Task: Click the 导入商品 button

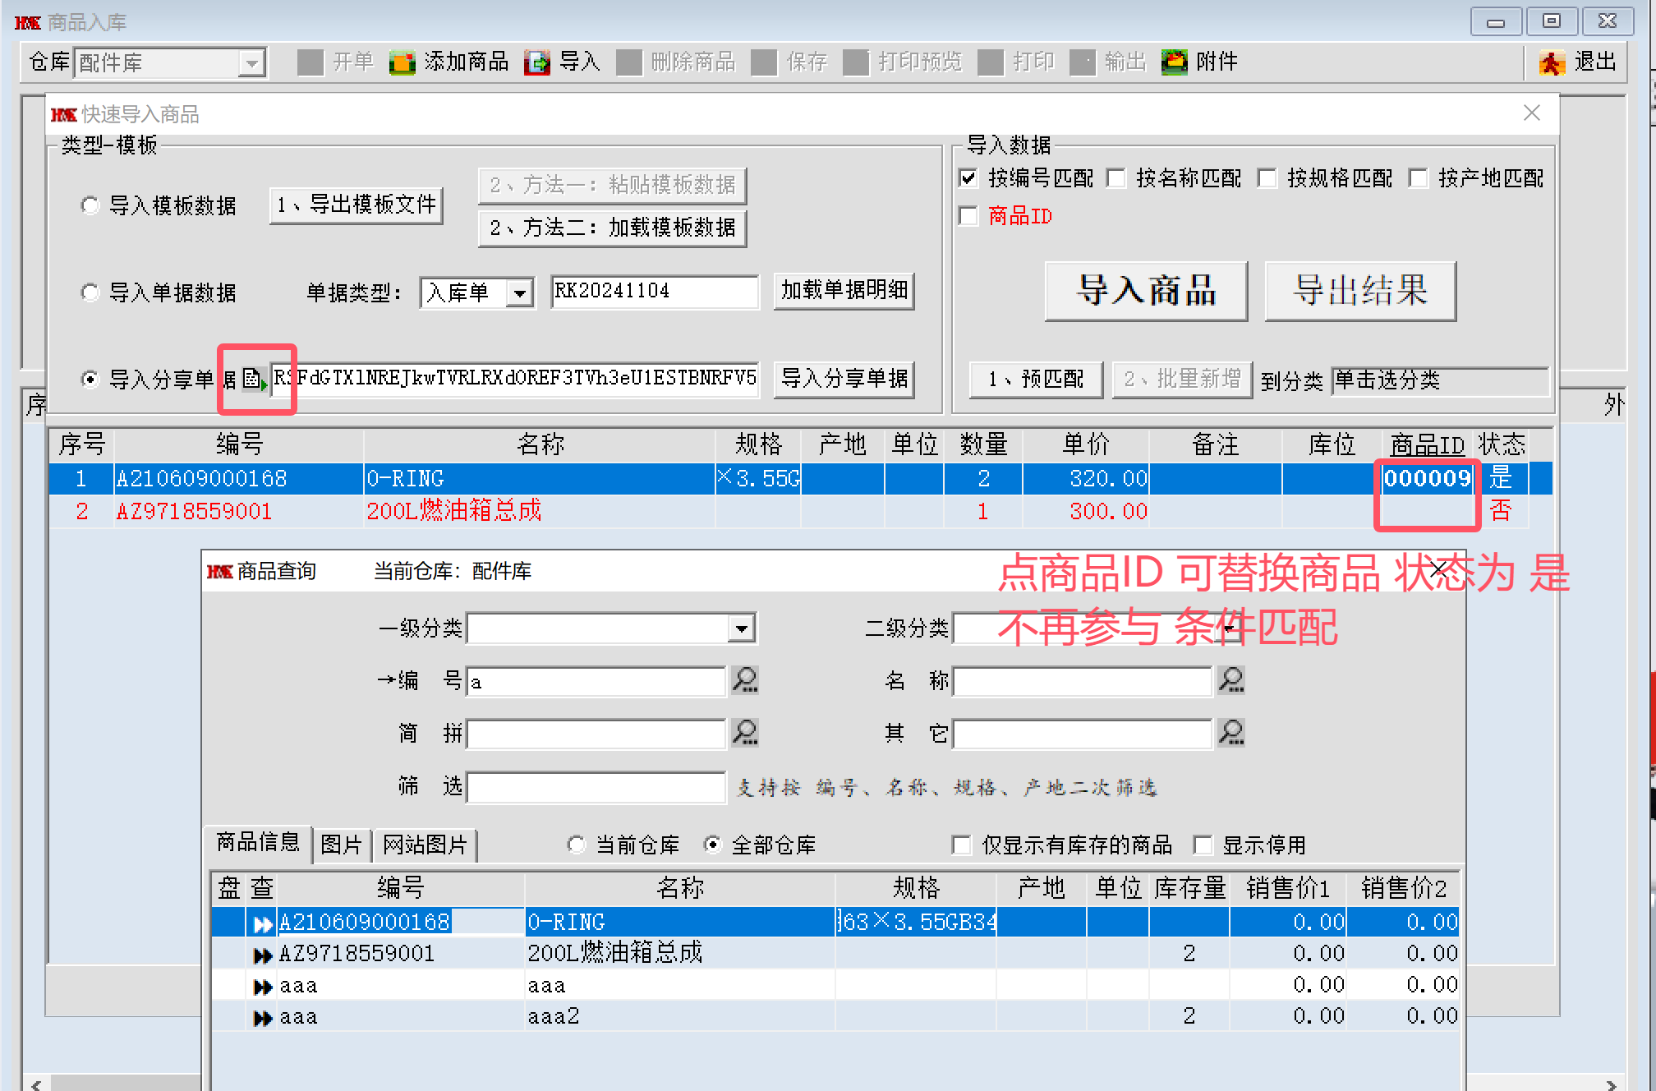Action: (x=1146, y=291)
